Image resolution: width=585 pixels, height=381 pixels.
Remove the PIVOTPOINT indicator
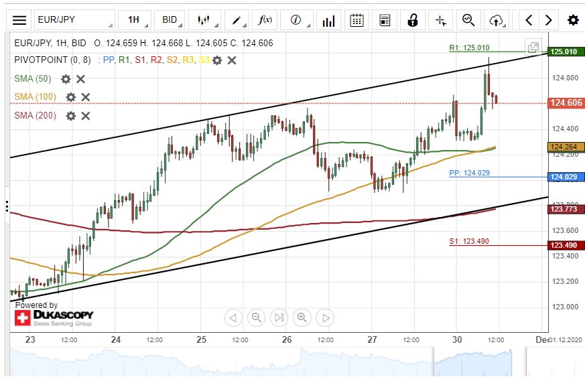(232, 60)
